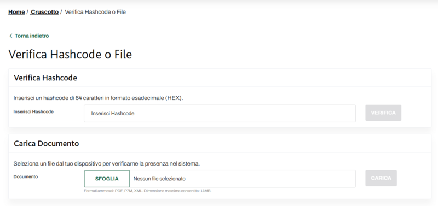Click the 'Verifica Hashcode' section heading
438x206 pixels.
(45, 78)
